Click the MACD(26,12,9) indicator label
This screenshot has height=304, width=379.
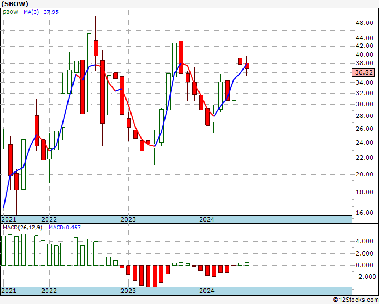[22, 228]
